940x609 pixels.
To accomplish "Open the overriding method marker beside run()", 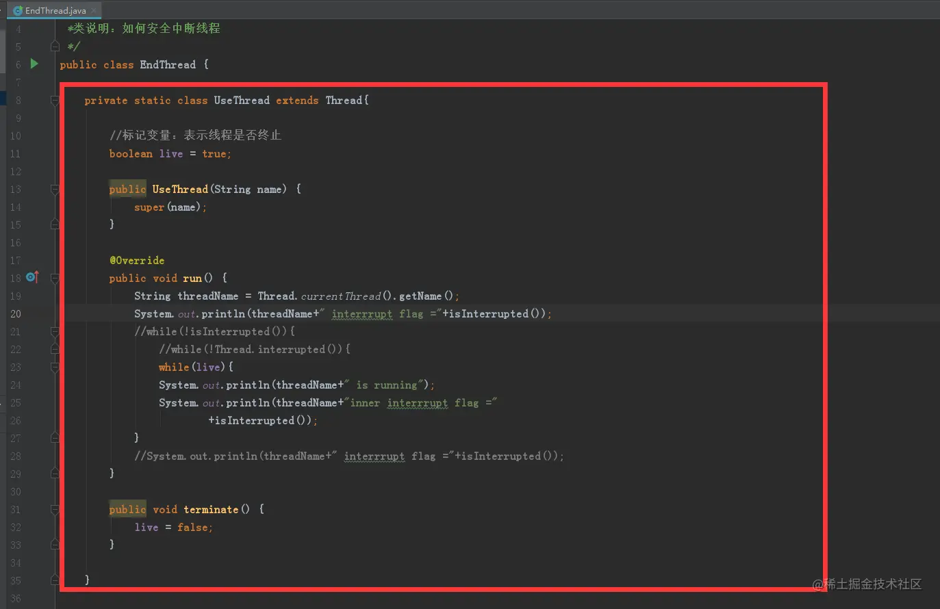I will (32, 277).
